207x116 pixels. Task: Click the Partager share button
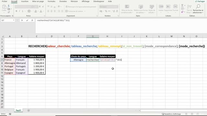200,1
